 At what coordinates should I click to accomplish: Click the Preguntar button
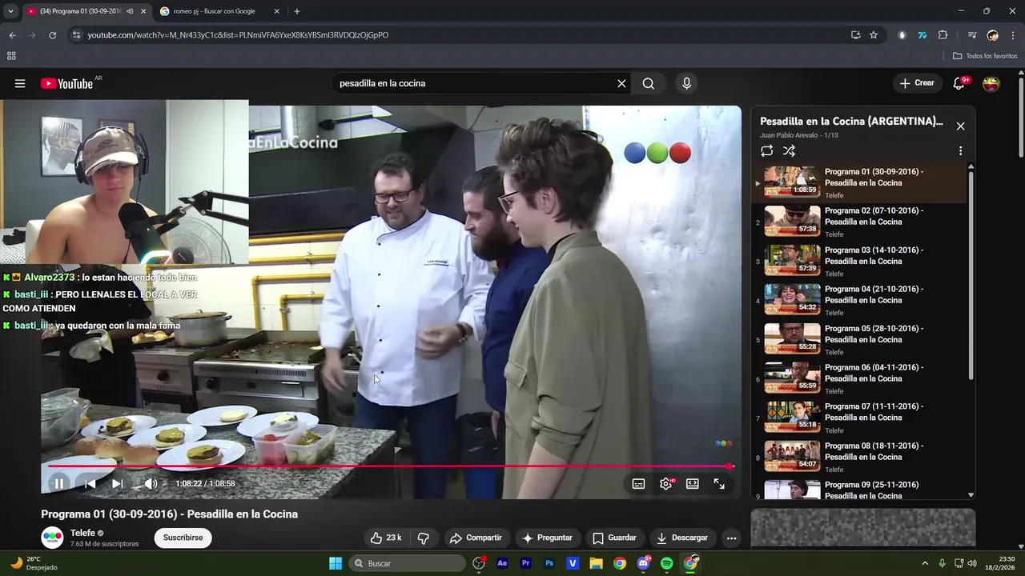pyautogui.click(x=548, y=538)
